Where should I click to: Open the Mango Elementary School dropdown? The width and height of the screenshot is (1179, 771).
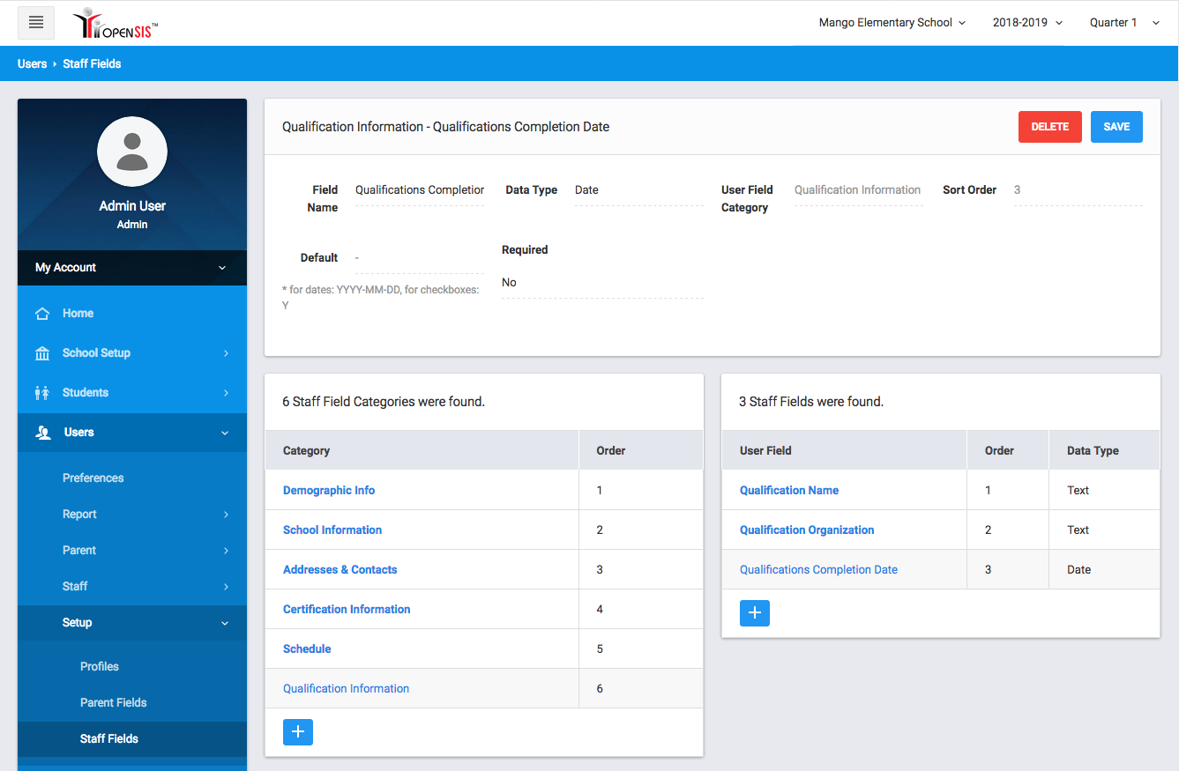point(892,23)
